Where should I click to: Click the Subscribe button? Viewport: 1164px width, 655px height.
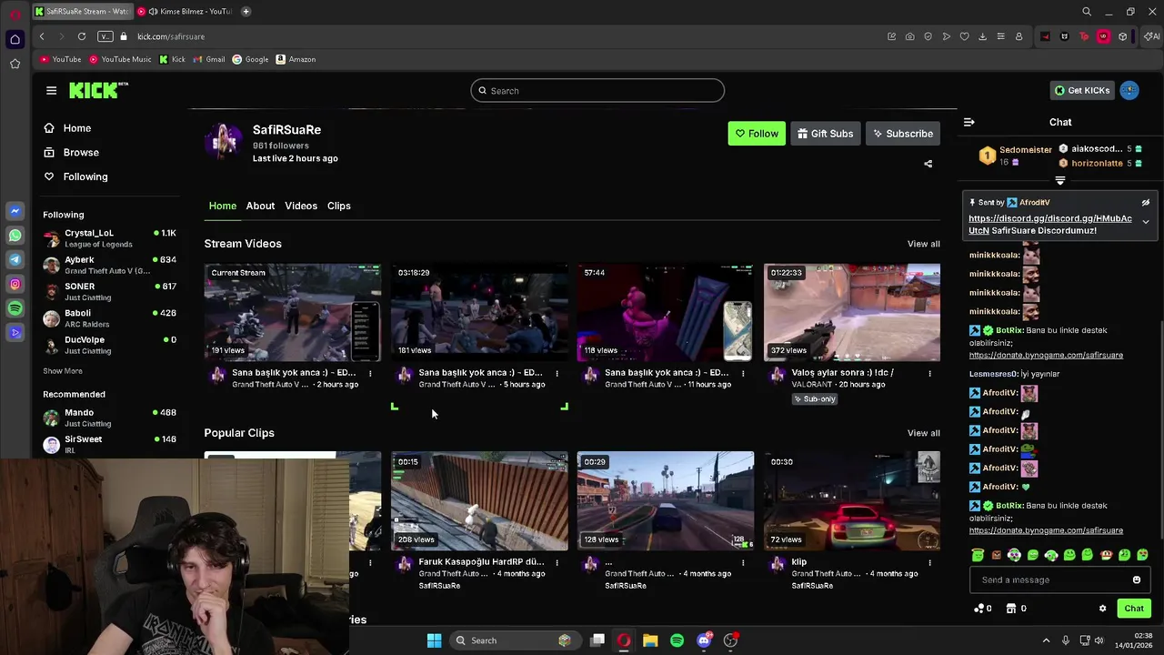pos(903,134)
